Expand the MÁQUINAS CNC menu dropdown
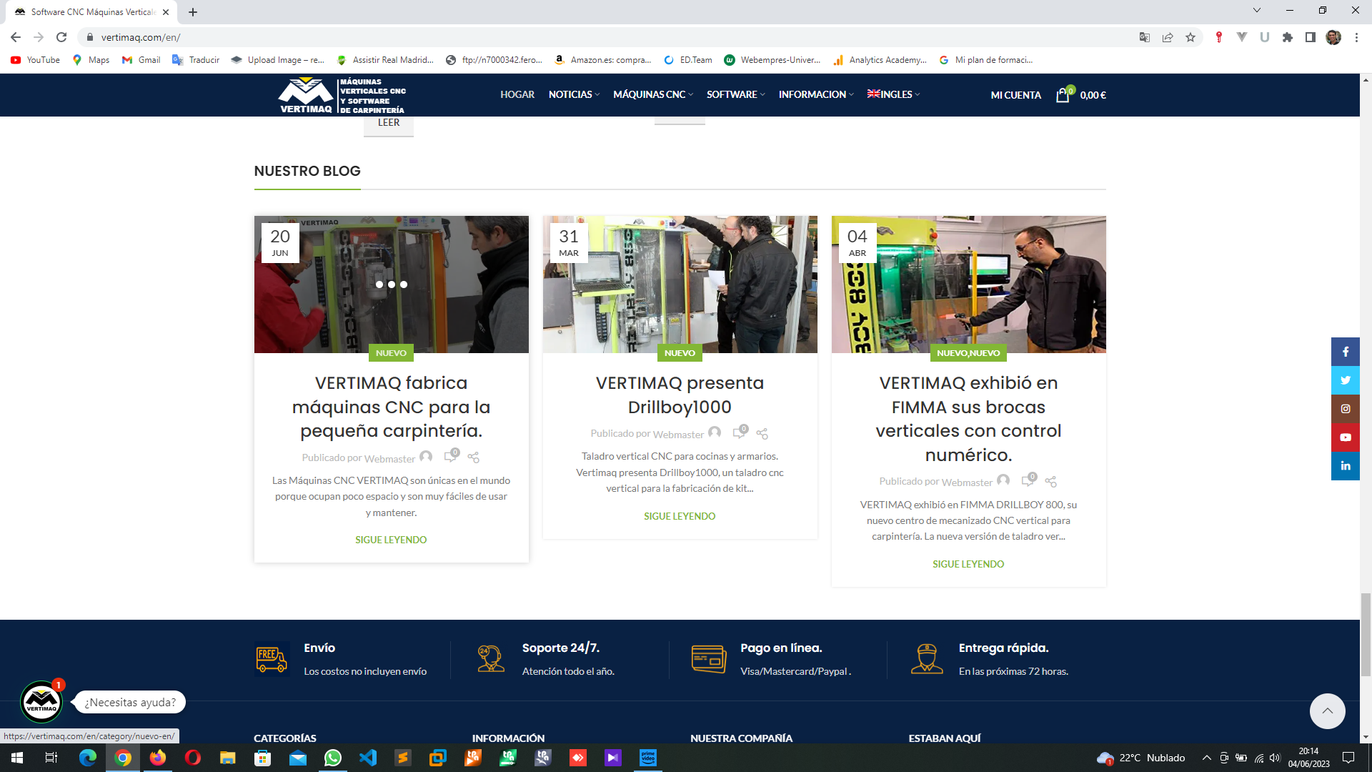The image size is (1372, 772). (653, 94)
